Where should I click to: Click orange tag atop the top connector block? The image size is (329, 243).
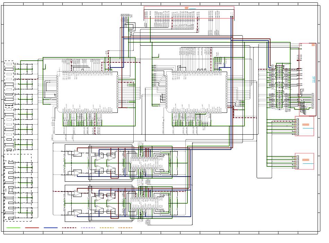(187, 8)
